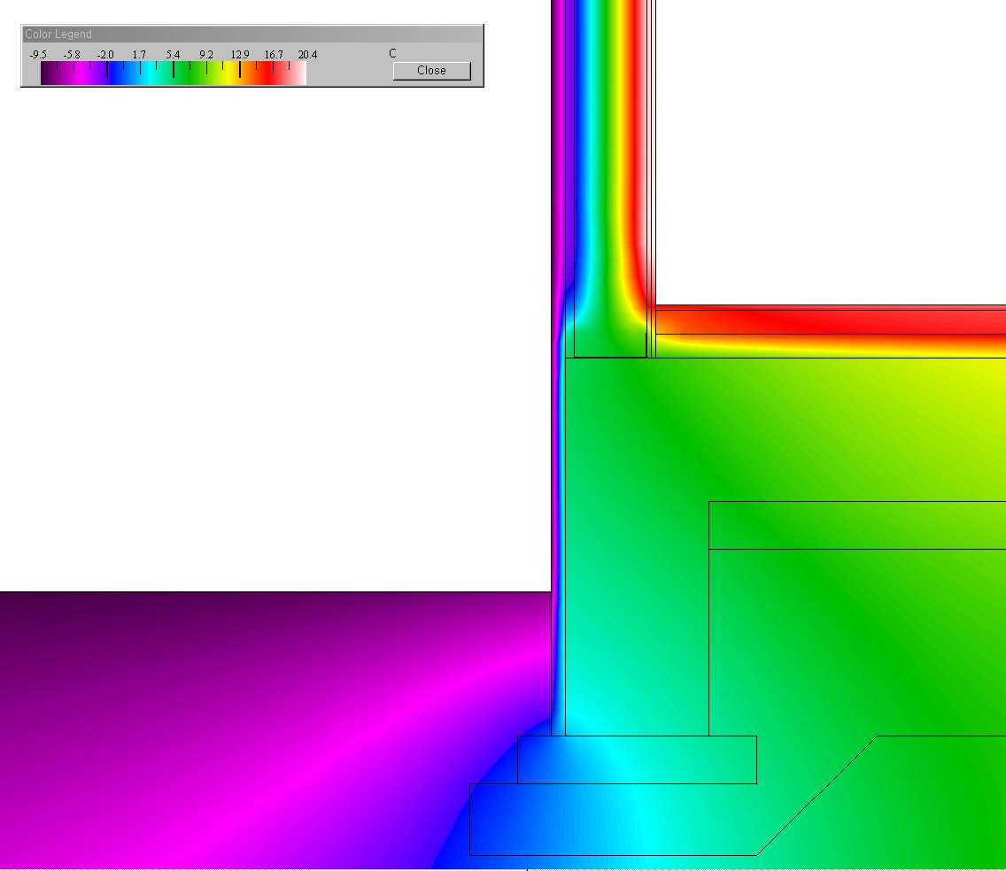The image size is (1006, 871).
Task: Select the red section of the legend bar
Action: pyautogui.click(x=264, y=75)
